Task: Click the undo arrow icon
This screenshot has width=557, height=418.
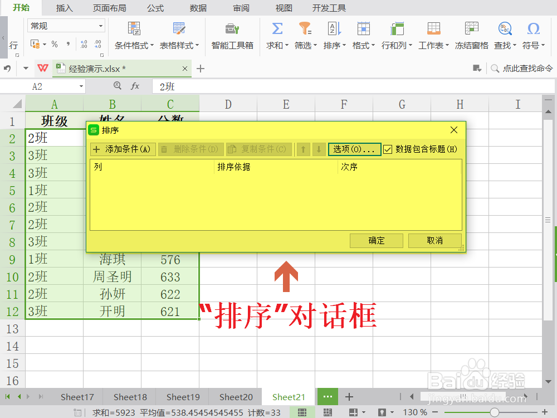Action: [7, 68]
